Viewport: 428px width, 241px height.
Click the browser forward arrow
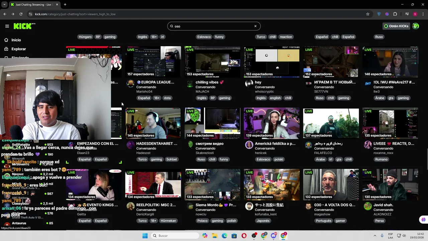[x=13, y=14]
